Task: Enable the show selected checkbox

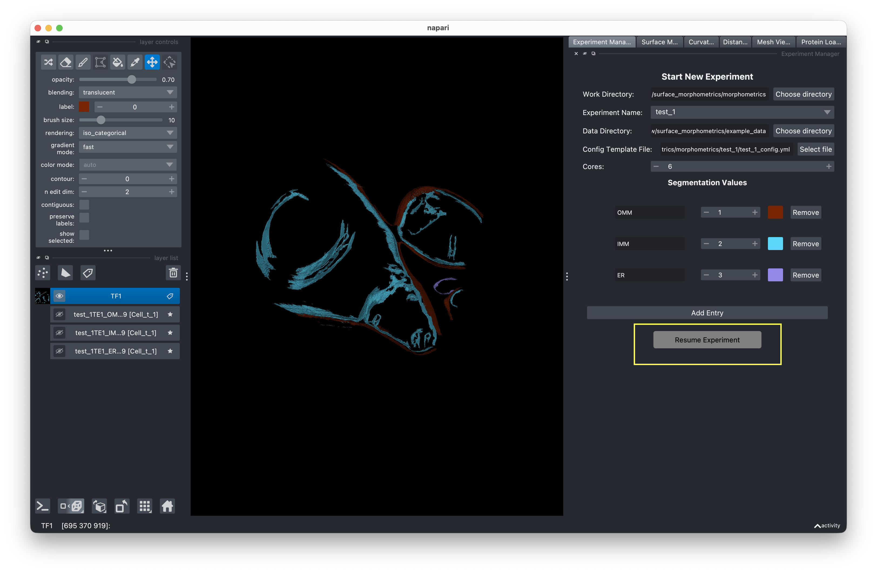Action: click(85, 235)
